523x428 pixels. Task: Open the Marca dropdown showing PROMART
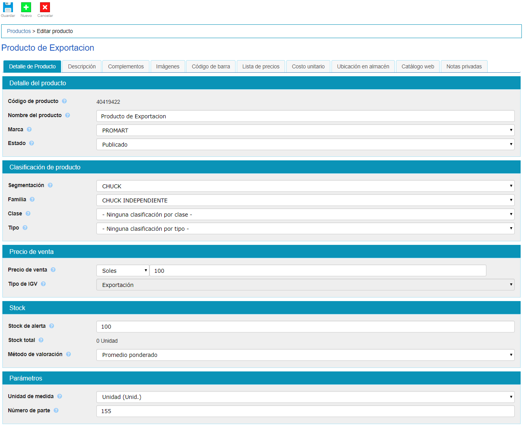click(305, 130)
